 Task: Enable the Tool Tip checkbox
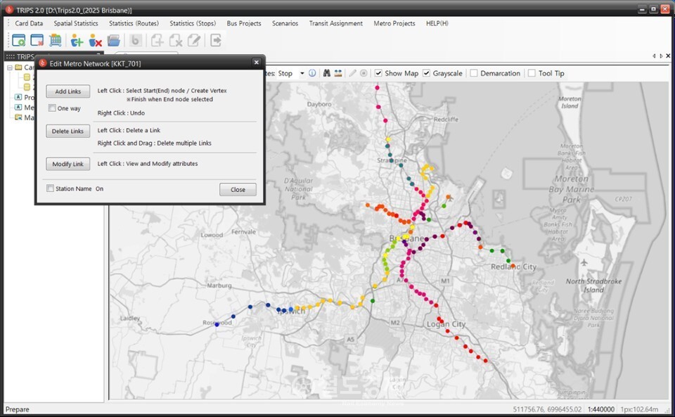532,73
